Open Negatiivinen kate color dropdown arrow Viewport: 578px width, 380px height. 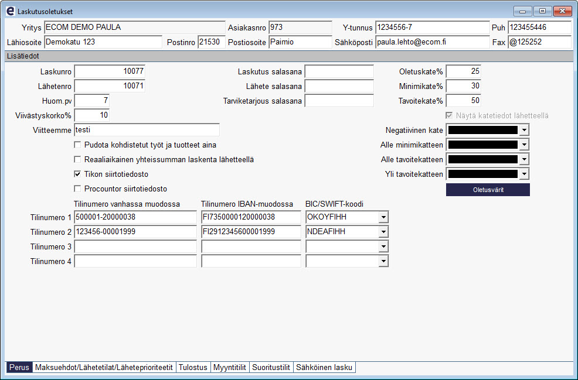[x=524, y=130]
